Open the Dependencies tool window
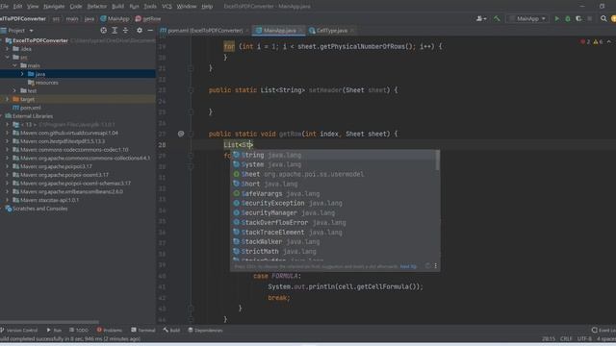Screen dimensions: 616x346 tap(205, 331)
